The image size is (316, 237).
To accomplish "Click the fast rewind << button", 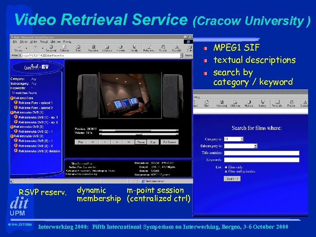I will pos(93,142).
